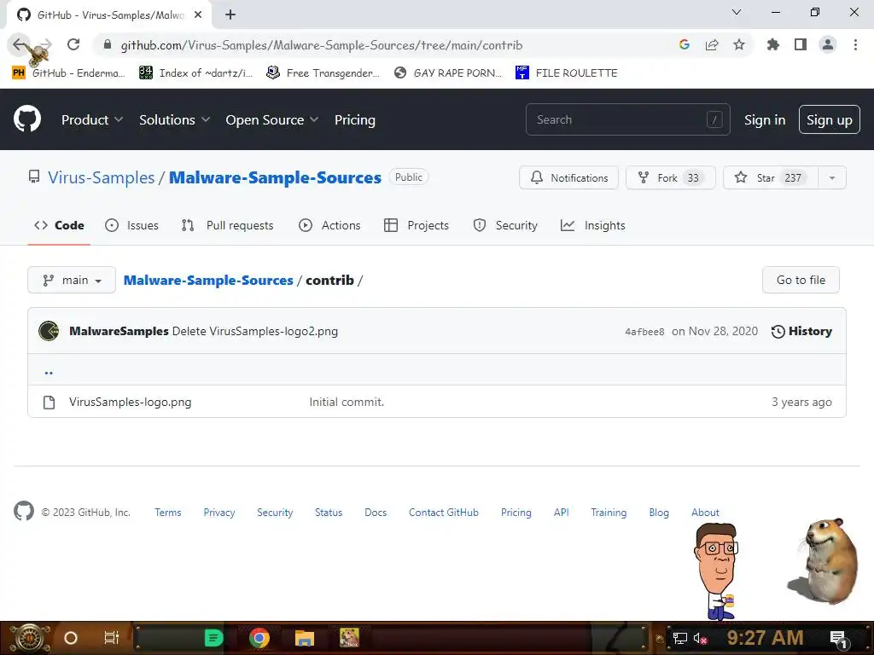The width and height of the screenshot is (874, 655).
Task: Star the repository
Action: click(x=771, y=177)
